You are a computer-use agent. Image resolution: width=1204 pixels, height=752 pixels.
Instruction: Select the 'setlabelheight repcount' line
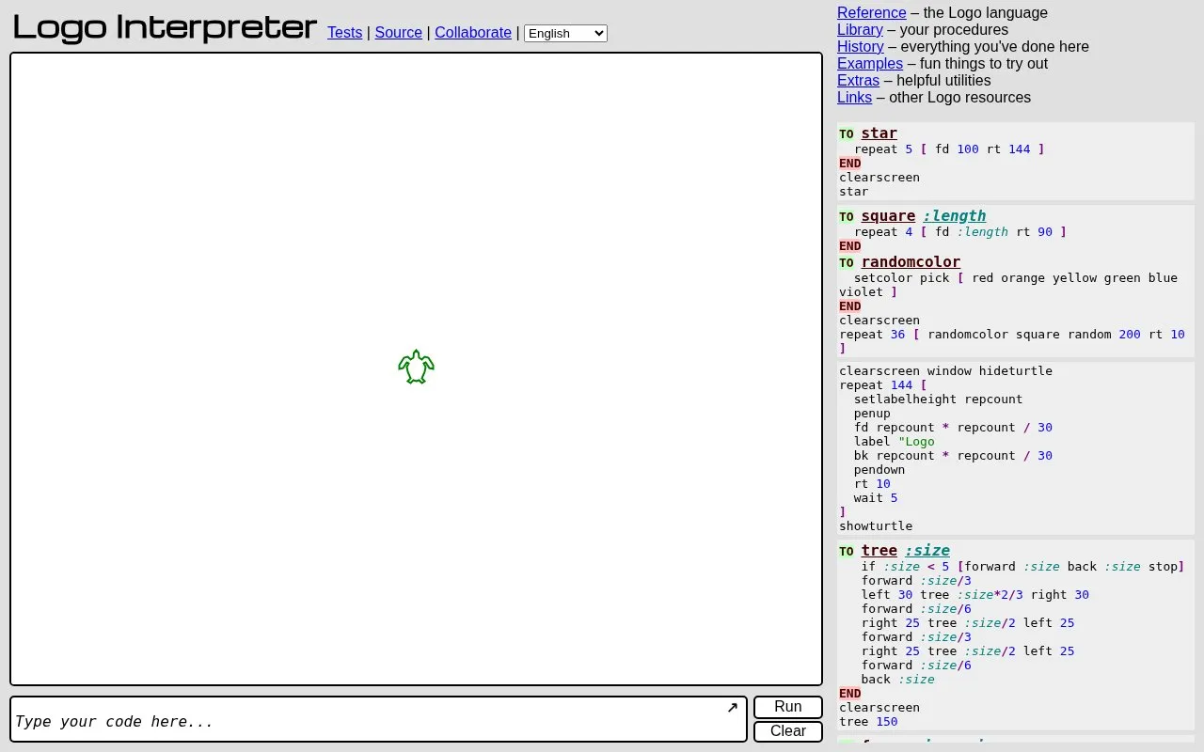pyautogui.click(x=938, y=399)
